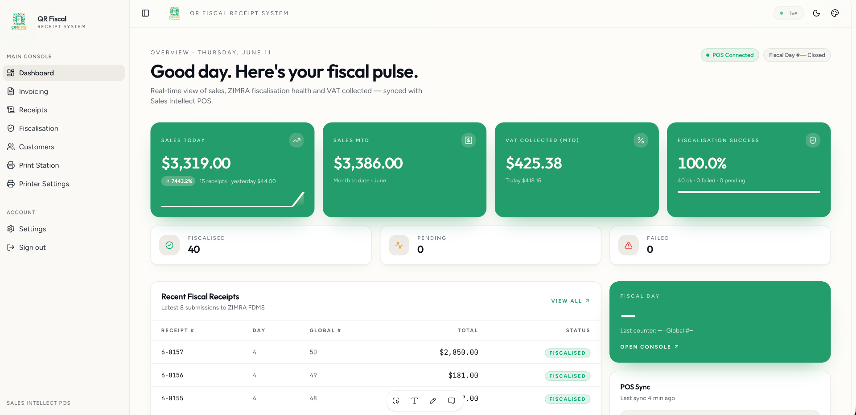The image size is (856, 415).
Task: Open View All recent fiscal receipts
Action: click(x=571, y=301)
